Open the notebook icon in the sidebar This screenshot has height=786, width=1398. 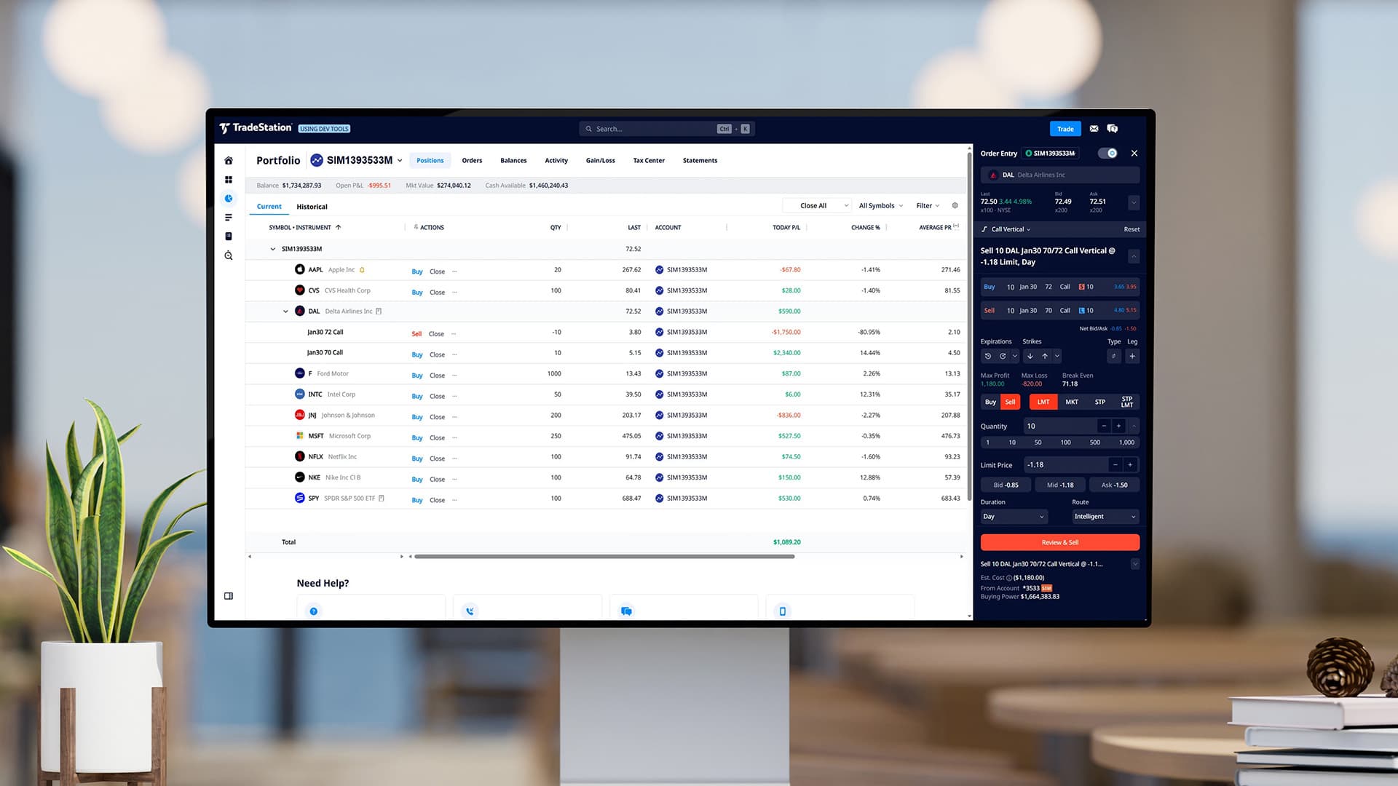pyautogui.click(x=229, y=237)
